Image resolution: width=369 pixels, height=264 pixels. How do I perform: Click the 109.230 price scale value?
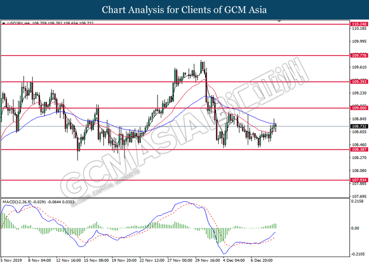coord(359,93)
